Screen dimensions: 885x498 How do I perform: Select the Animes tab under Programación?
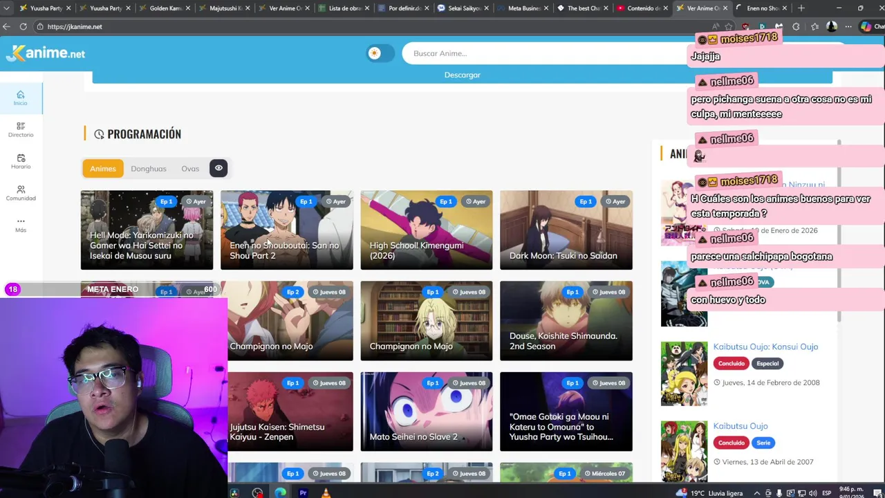pos(103,168)
